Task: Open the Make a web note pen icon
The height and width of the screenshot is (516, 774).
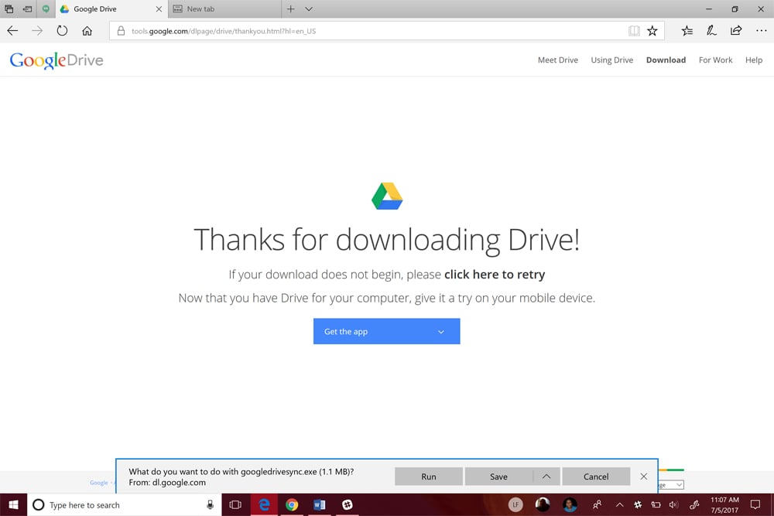Action: [711, 31]
